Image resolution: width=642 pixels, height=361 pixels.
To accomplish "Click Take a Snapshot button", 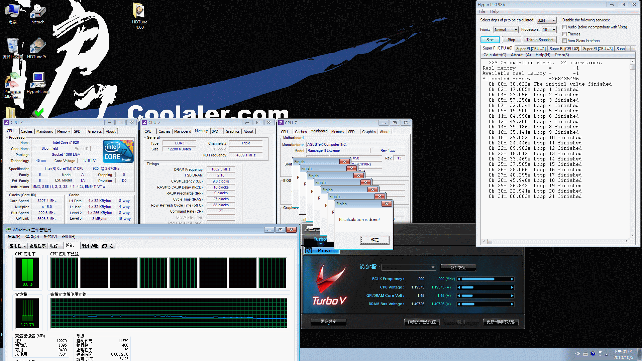I will click(x=540, y=40).
